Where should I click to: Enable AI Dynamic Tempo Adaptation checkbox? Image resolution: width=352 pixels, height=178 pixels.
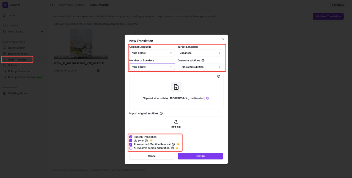(131, 148)
